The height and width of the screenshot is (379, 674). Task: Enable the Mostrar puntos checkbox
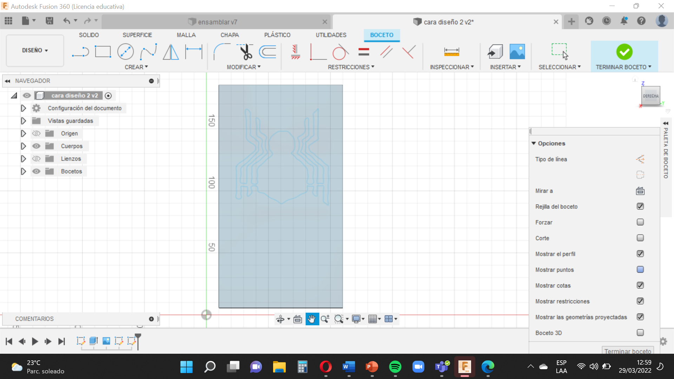[x=640, y=270]
